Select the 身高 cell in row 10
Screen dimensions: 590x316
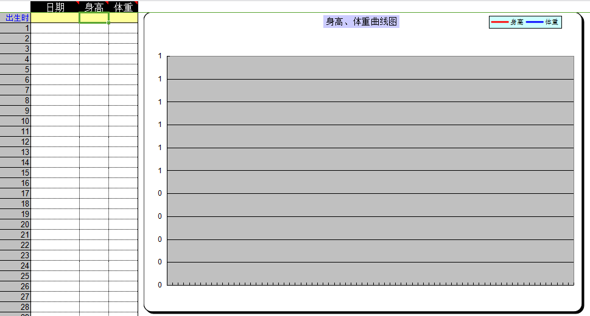point(94,121)
